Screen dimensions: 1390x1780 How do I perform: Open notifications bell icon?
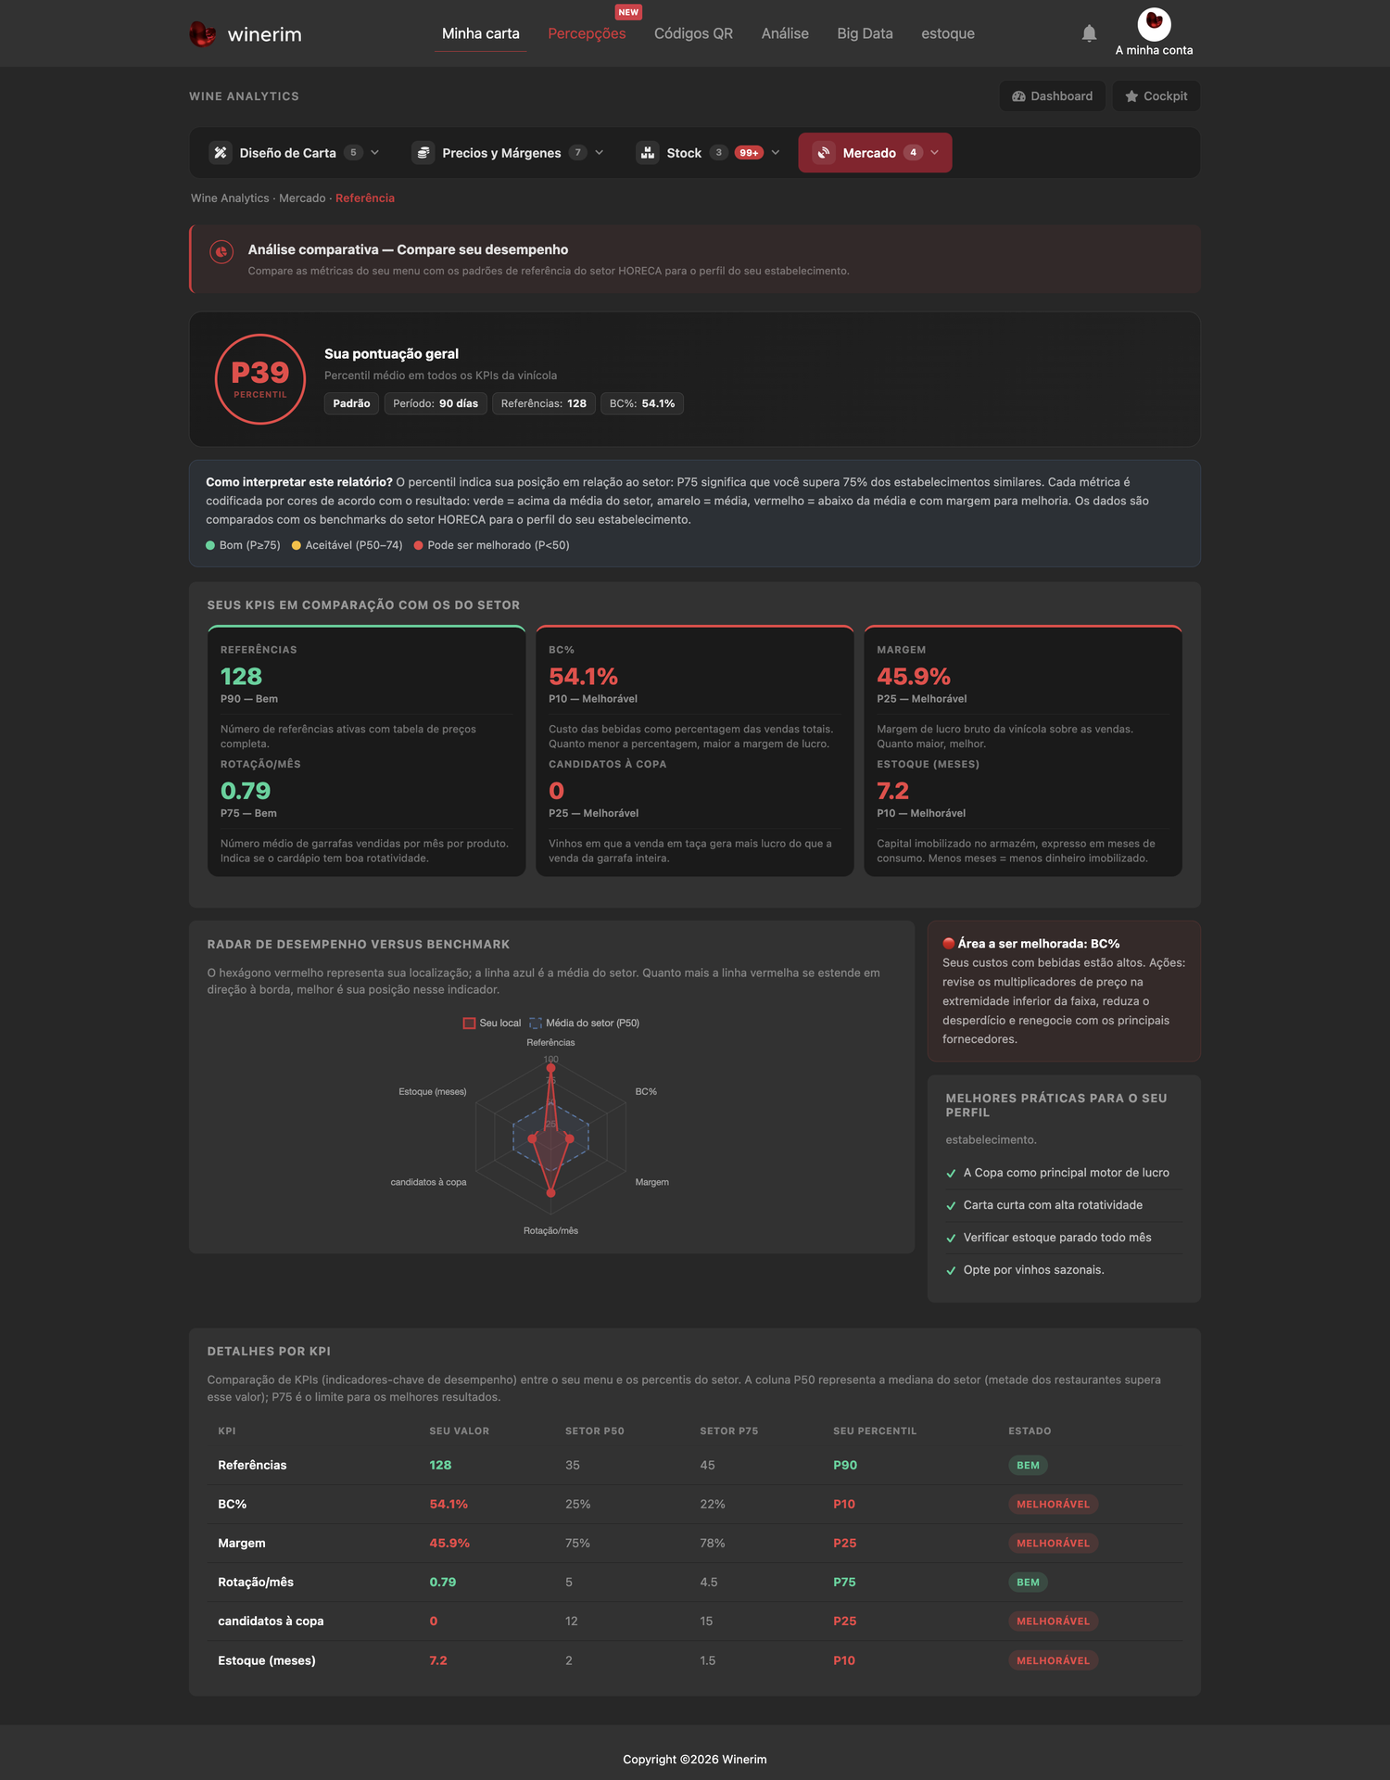tap(1089, 33)
